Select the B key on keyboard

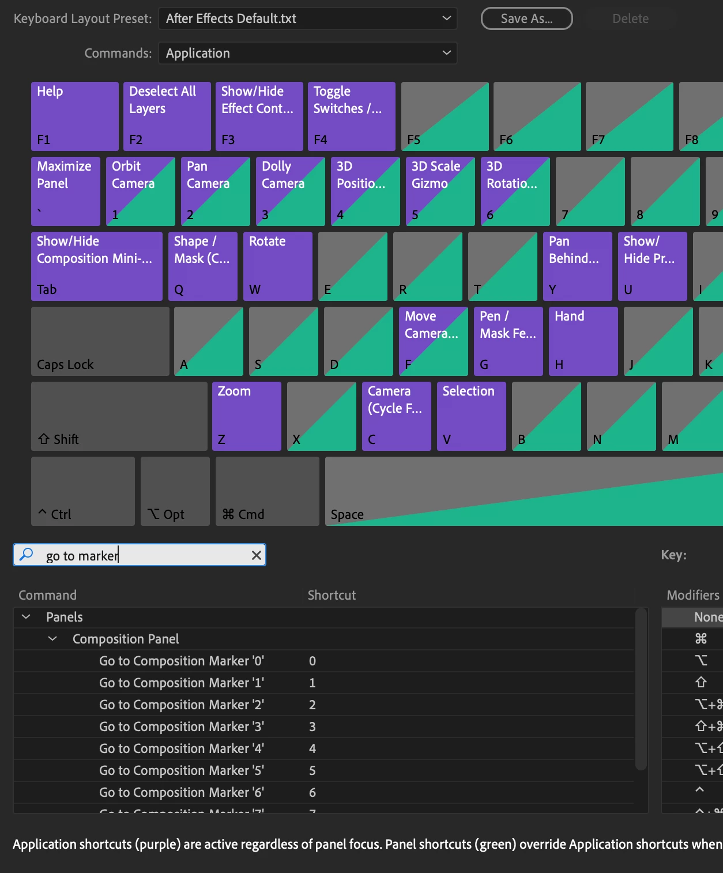tap(547, 416)
